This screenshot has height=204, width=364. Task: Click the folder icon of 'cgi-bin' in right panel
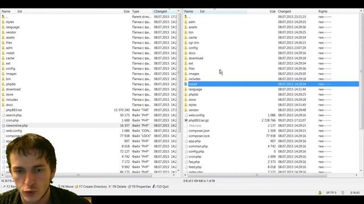click(186, 42)
